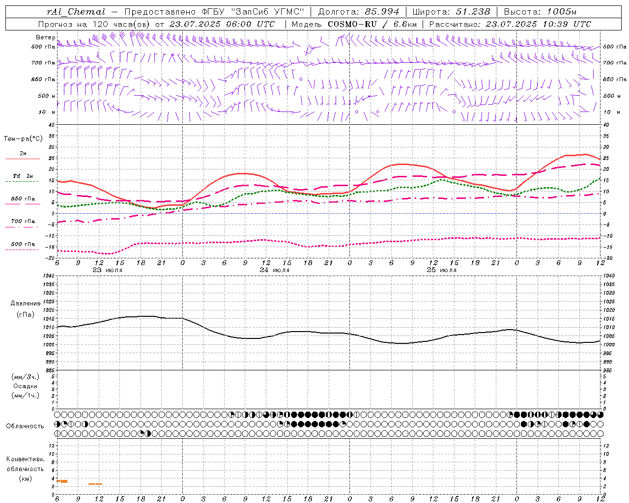Select the text "Предоставлено ФГБУ ЗапСиб УГМС"
This screenshot has height=503, width=629.
[214, 12]
